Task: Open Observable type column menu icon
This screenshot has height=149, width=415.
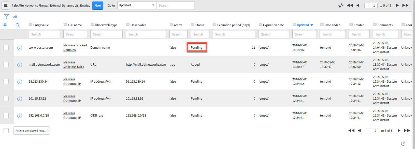Action: [x=92, y=25]
